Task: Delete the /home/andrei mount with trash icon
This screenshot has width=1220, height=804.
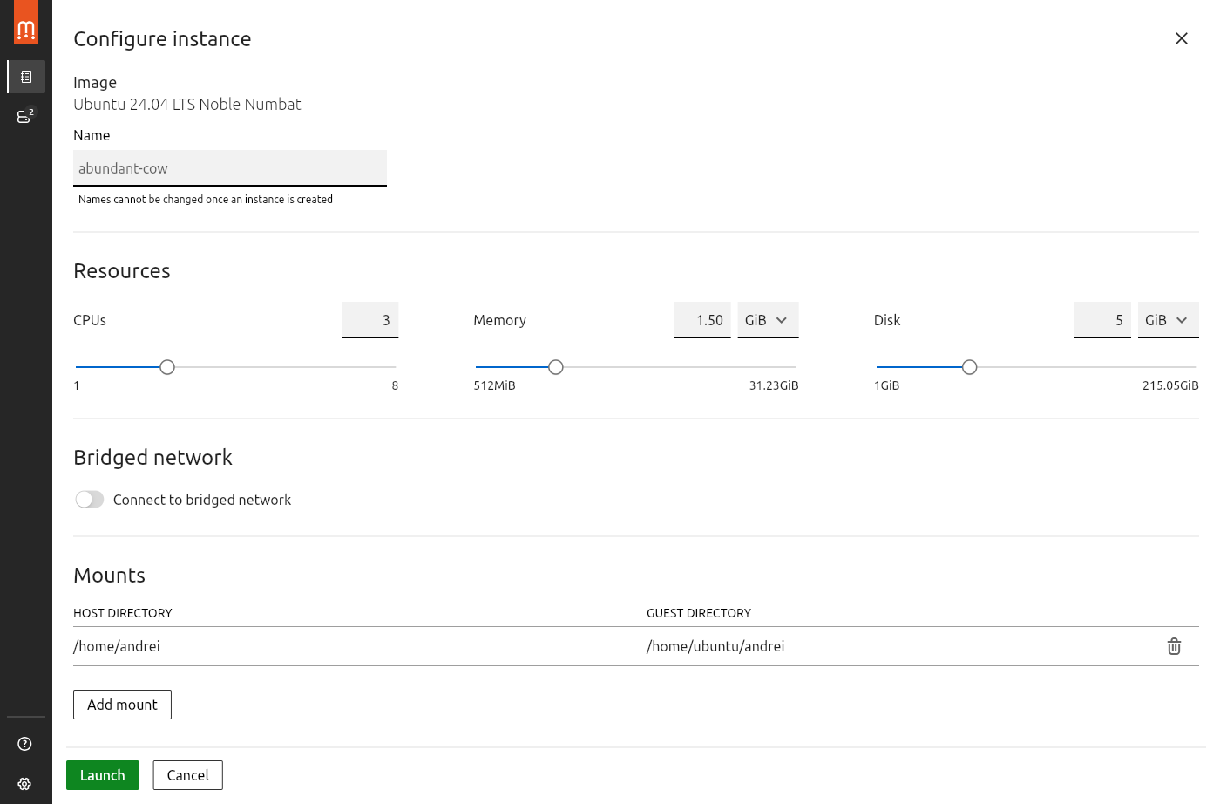Action: coord(1174,646)
